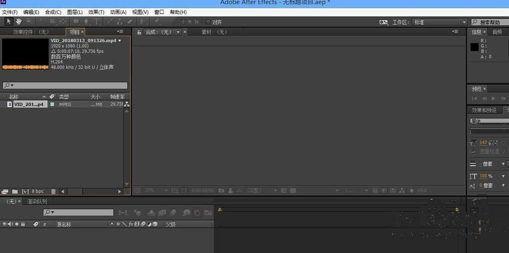Create a new folder in Project panel

(15, 191)
